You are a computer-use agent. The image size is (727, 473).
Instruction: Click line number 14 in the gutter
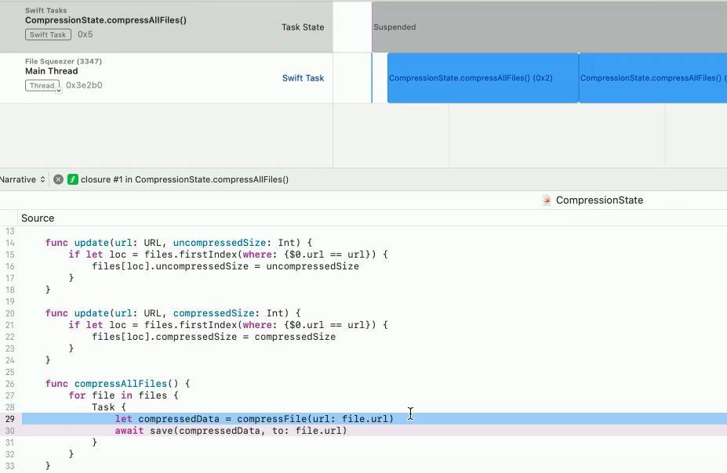point(9,243)
